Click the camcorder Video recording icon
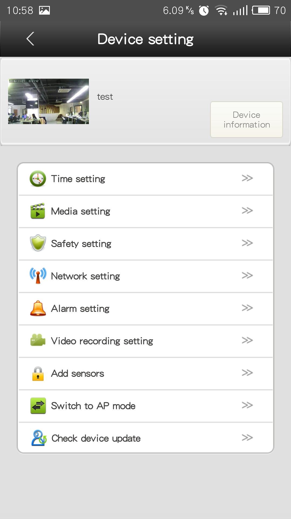This screenshot has height=519, width=291. 38,340
